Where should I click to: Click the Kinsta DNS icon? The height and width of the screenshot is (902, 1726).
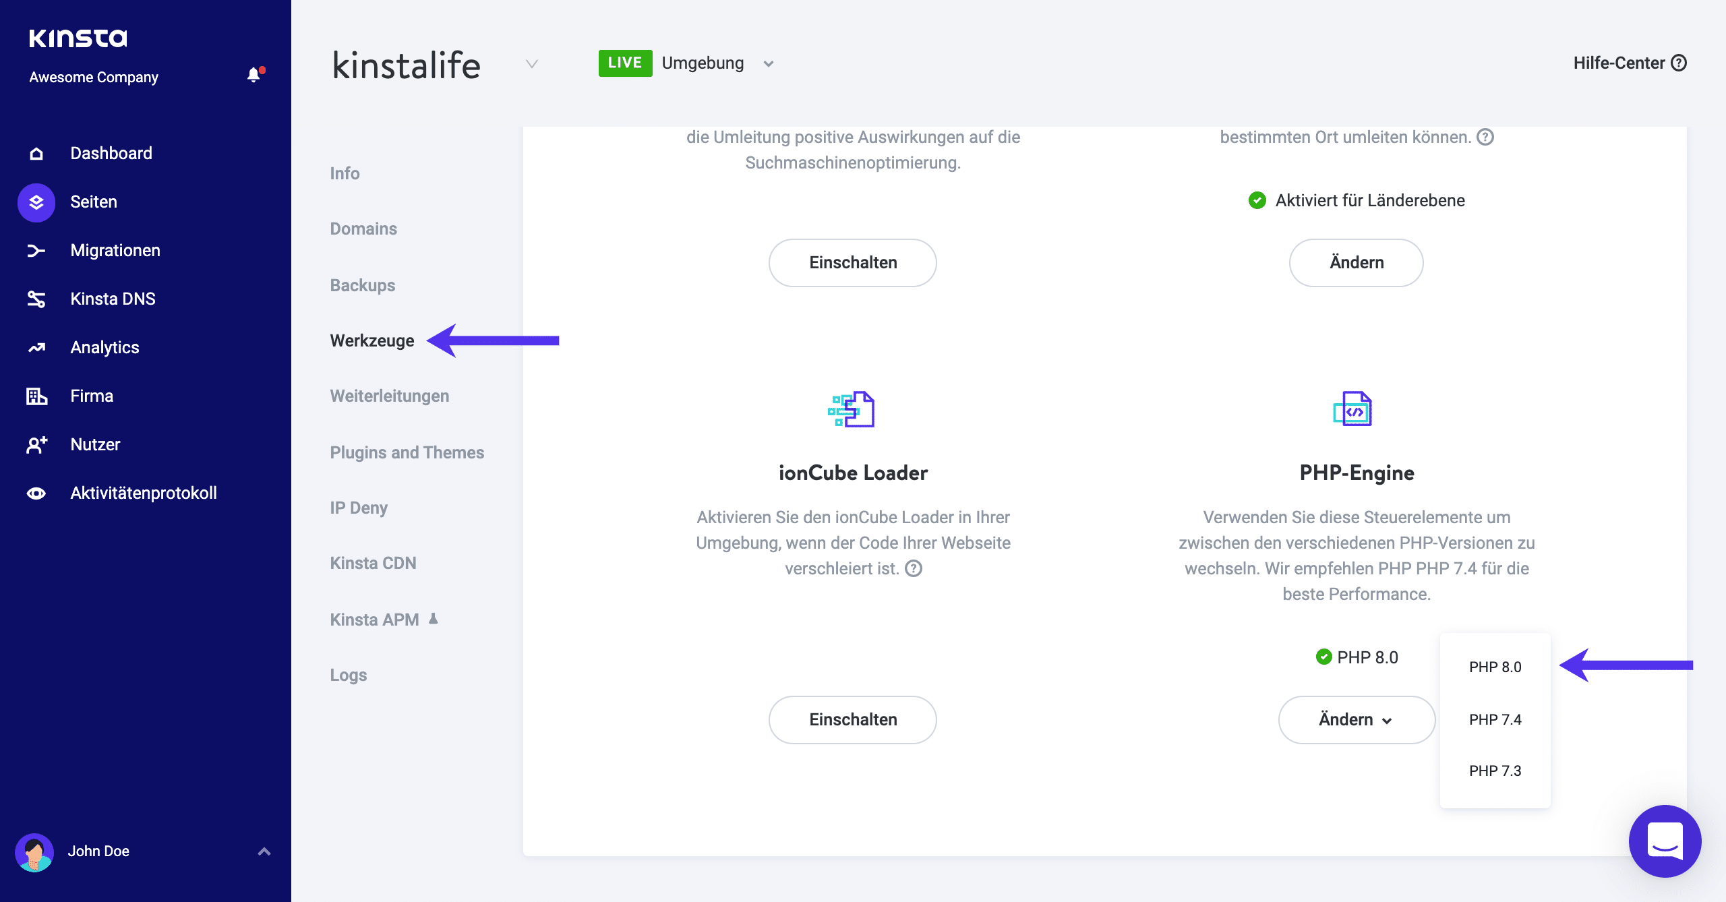[x=35, y=299]
